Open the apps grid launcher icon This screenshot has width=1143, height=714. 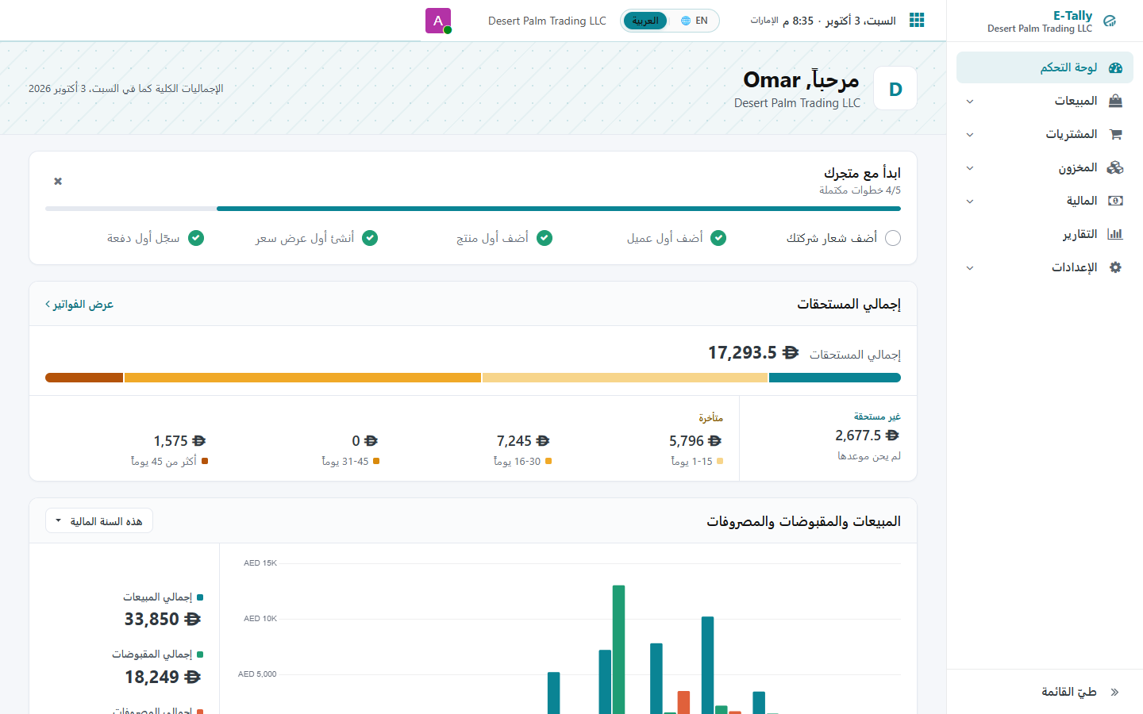pyautogui.click(x=917, y=21)
